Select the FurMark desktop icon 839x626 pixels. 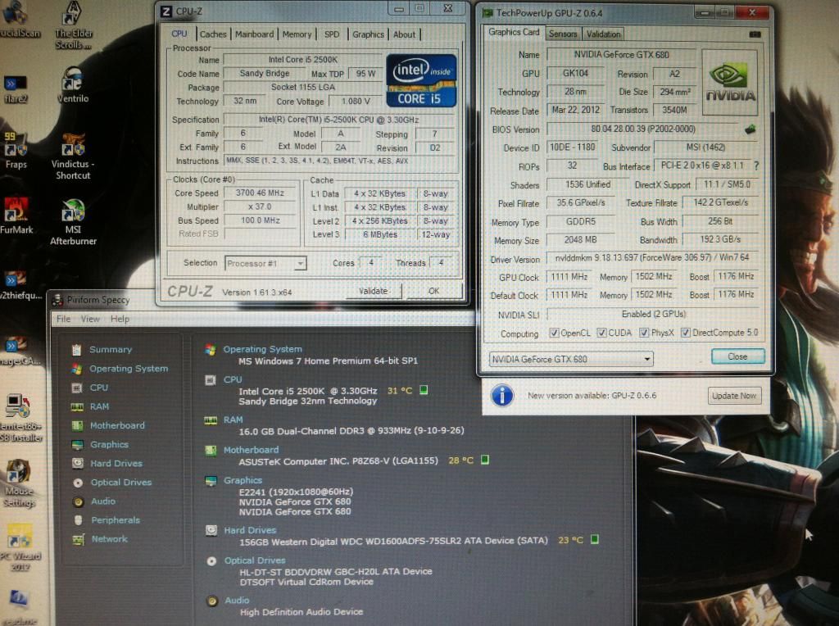(x=16, y=215)
